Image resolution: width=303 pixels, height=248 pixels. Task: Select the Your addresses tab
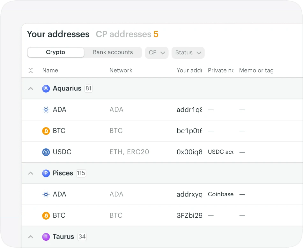(58, 34)
